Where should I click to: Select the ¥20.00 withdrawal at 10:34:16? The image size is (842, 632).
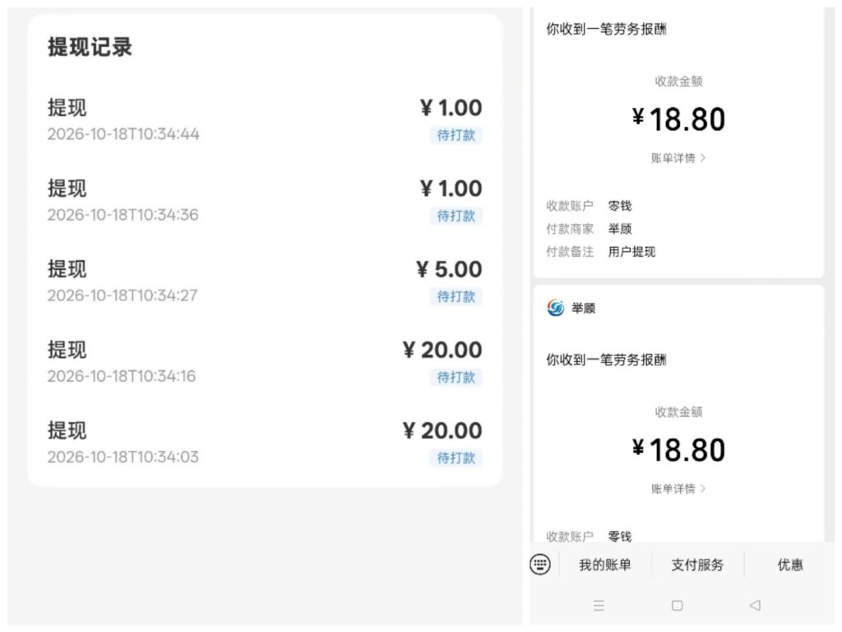(265, 362)
